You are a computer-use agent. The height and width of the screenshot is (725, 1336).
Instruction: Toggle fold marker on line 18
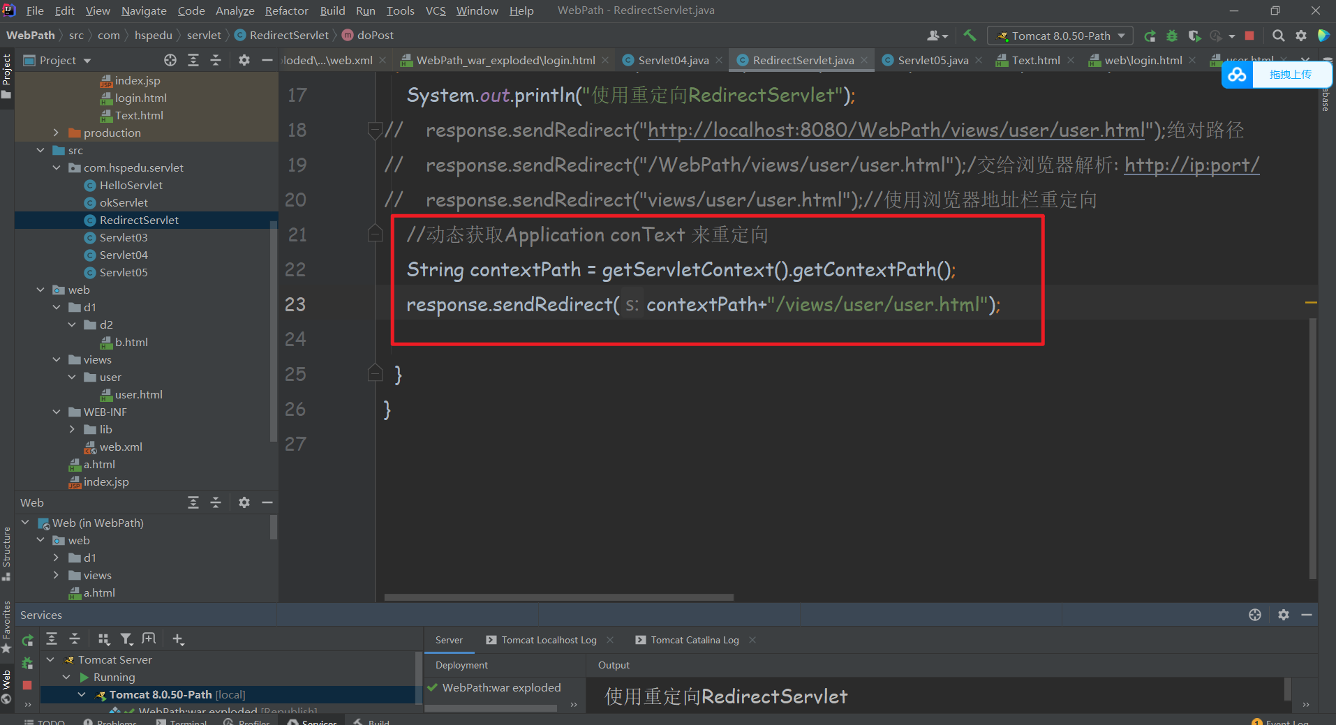(375, 130)
